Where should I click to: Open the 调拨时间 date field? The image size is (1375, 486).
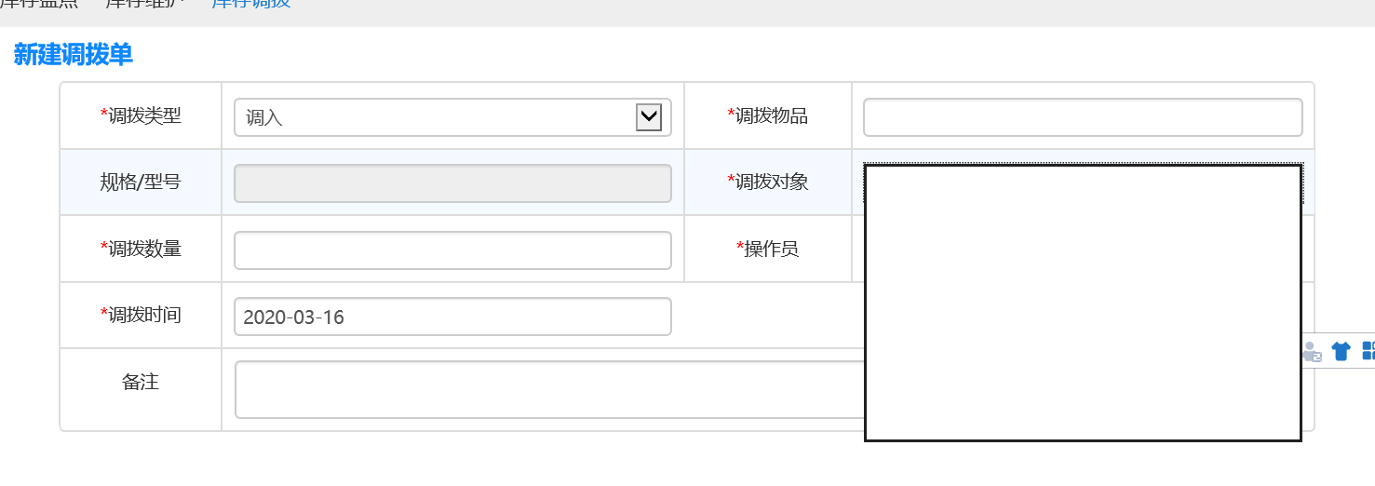tap(452, 317)
